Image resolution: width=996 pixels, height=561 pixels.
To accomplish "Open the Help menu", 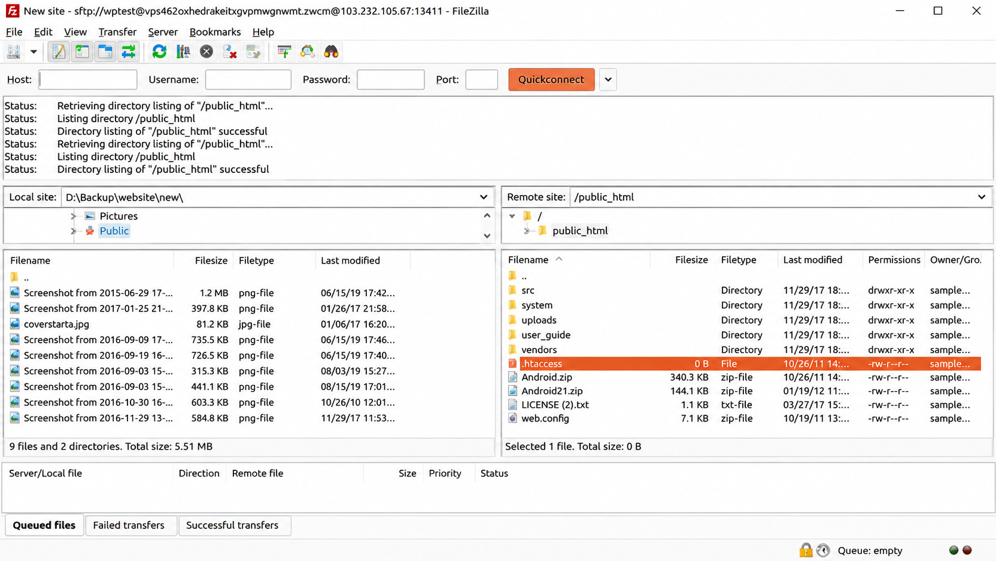I will tap(263, 32).
